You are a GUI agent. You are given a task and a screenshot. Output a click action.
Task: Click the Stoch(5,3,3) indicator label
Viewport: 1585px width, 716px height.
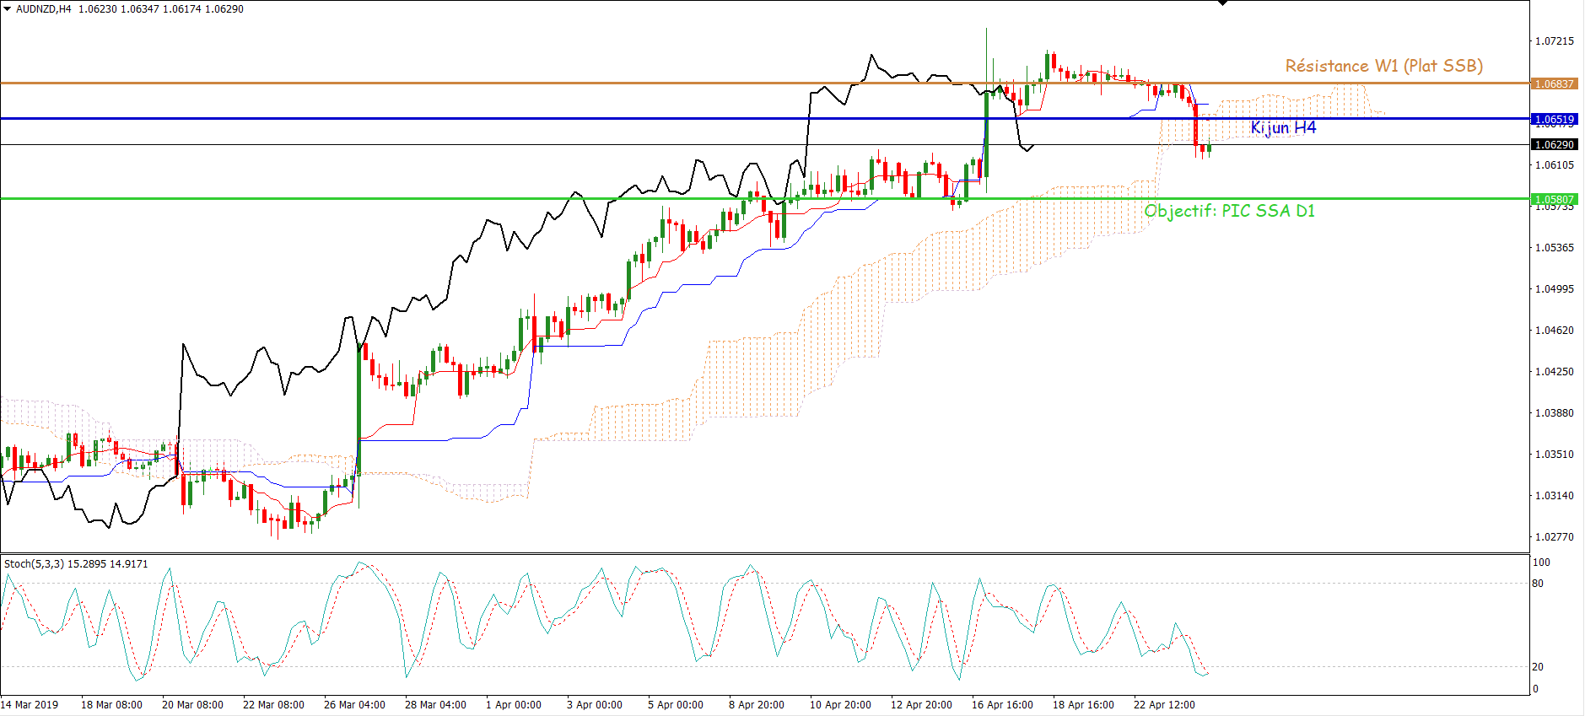tap(34, 564)
